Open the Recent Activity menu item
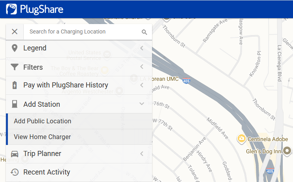 pos(47,172)
